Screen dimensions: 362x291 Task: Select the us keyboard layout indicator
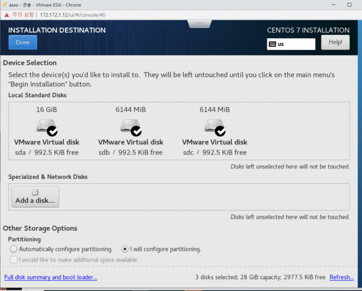click(x=291, y=44)
